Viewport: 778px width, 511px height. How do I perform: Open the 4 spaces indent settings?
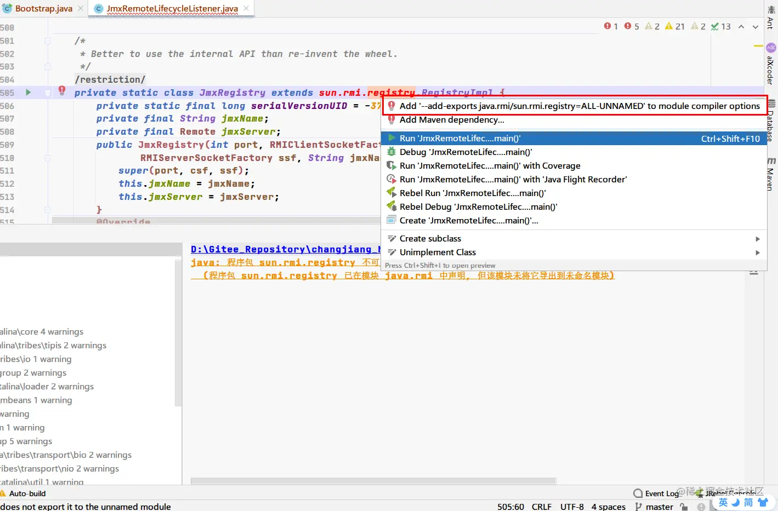click(x=608, y=507)
